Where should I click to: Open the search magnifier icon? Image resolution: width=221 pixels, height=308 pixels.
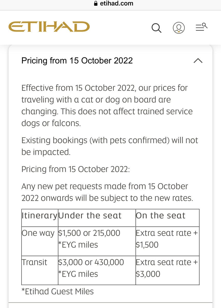pyautogui.click(x=156, y=28)
